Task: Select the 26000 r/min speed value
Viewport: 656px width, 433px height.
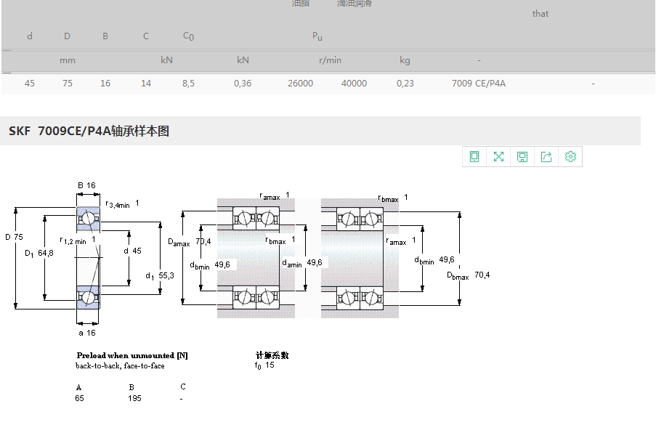Action: click(300, 84)
